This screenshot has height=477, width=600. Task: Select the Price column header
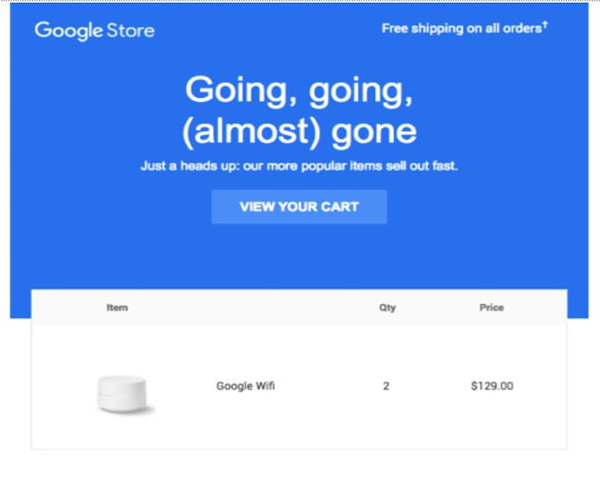pyautogui.click(x=491, y=308)
